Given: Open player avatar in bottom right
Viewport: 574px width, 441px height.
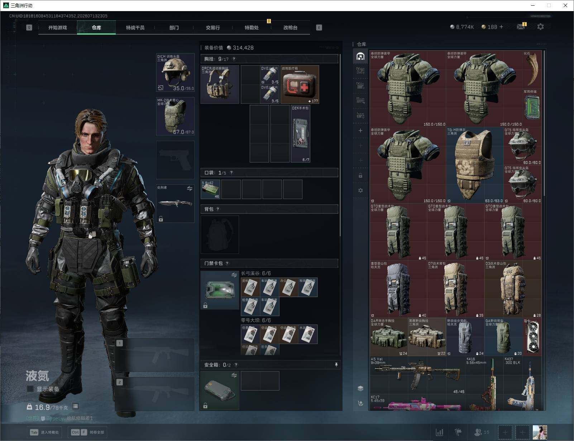Looking at the screenshot, I should pyautogui.click(x=540, y=432).
